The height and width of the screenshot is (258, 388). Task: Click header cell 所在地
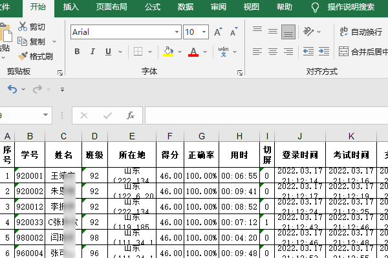(x=132, y=155)
